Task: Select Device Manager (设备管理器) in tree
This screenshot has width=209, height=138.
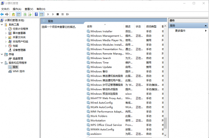Action: click(19, 50)
